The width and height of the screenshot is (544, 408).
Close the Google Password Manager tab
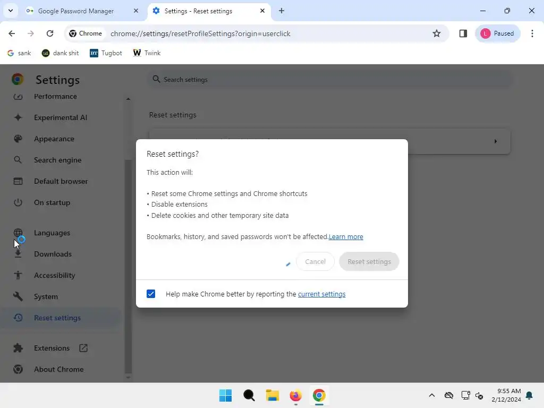point(135,11)
